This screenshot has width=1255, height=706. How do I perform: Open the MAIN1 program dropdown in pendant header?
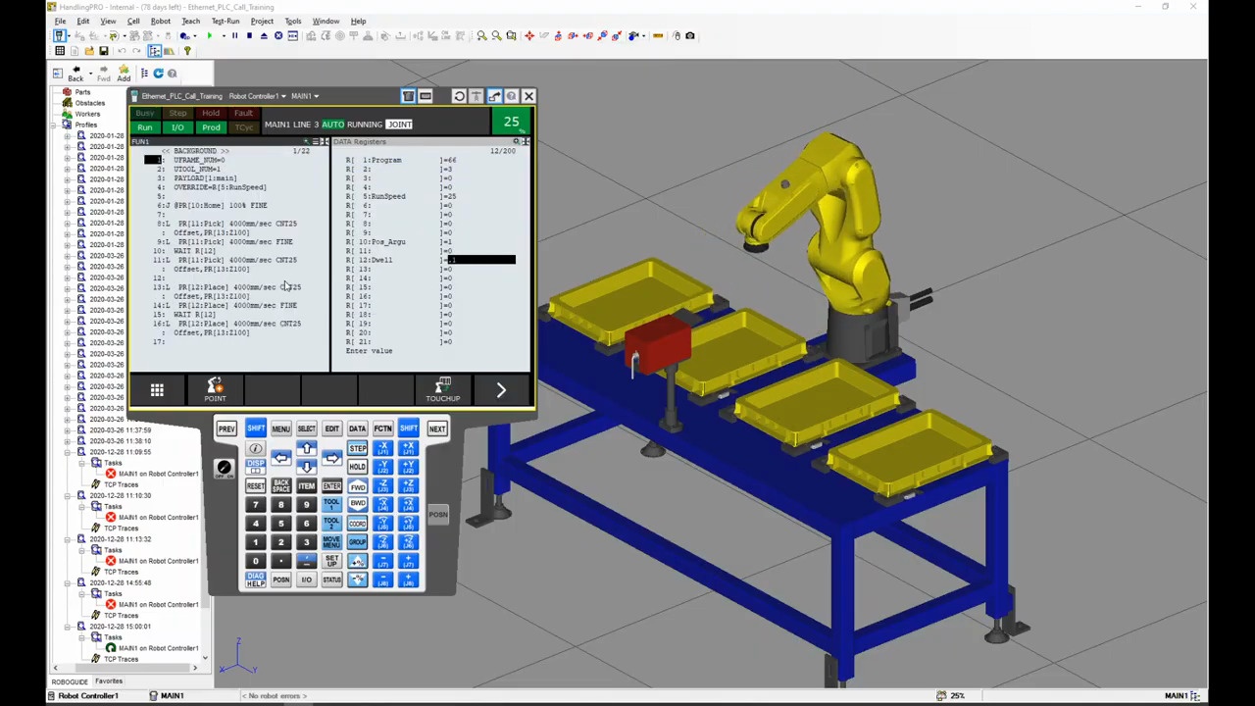pos(304,95)
